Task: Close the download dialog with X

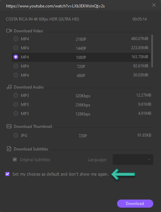Action: tap(154, 5)
